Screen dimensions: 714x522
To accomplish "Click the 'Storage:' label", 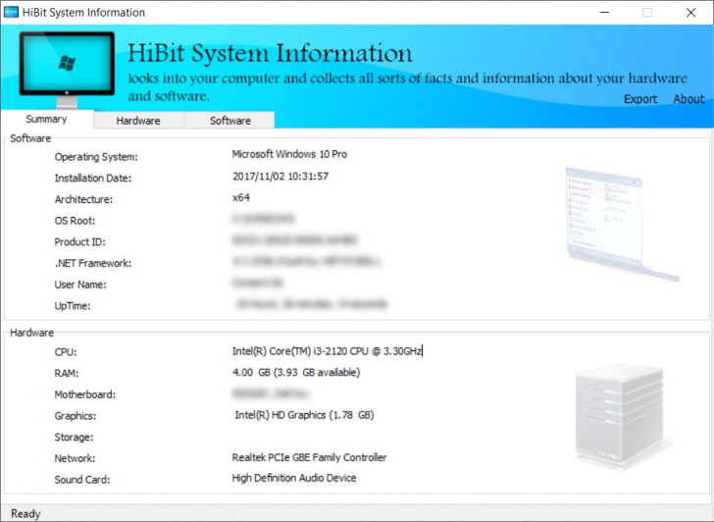I will click(x=74, y=438).
